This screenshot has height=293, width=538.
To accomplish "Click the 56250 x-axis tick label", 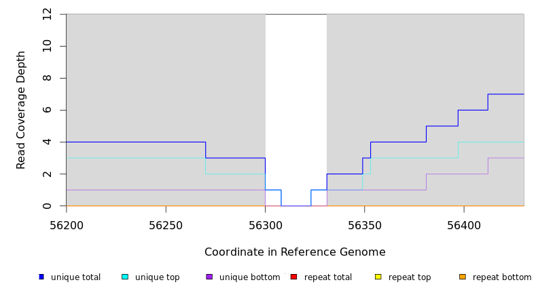I will 166,224.
